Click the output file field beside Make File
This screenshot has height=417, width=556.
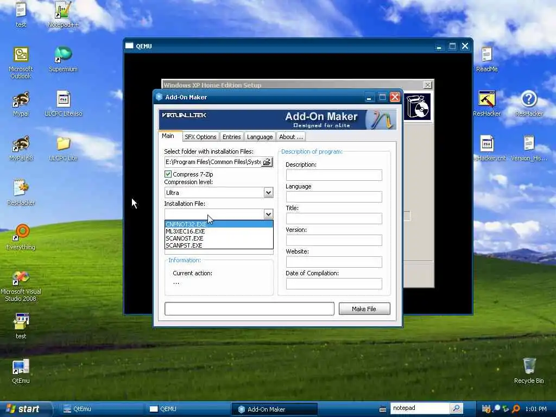(x=249, y=309)
